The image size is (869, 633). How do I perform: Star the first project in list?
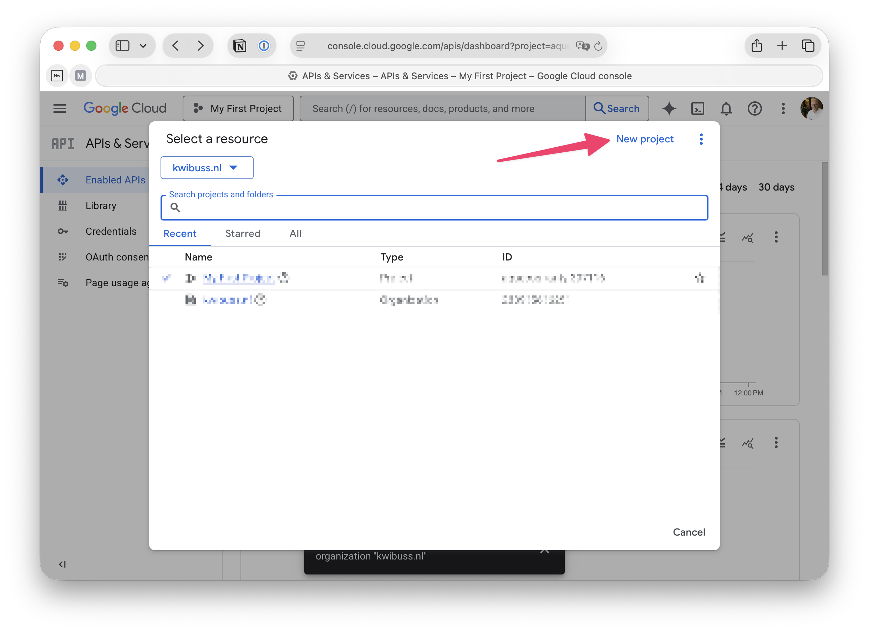click(x=700, y=278)
